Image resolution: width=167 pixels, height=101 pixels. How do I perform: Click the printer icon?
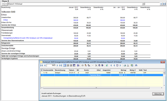pos(124,65)
